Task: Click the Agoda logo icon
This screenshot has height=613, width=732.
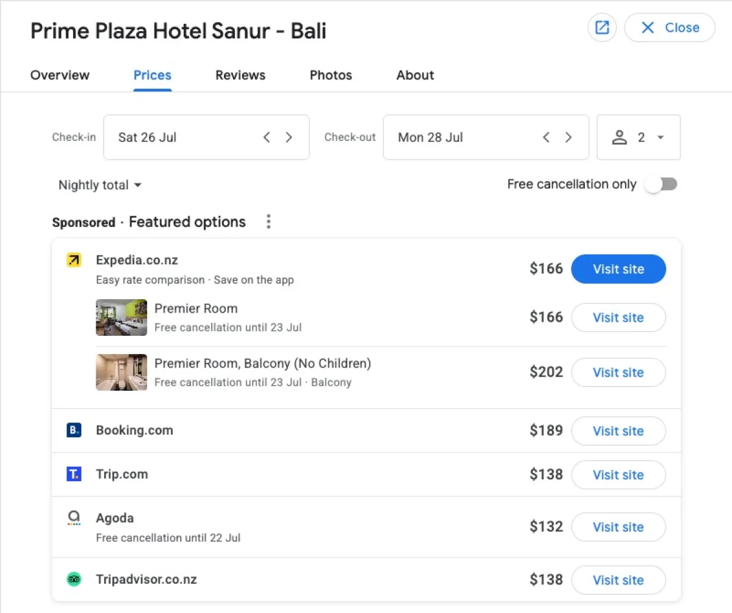Action: [x=73, y=518]
